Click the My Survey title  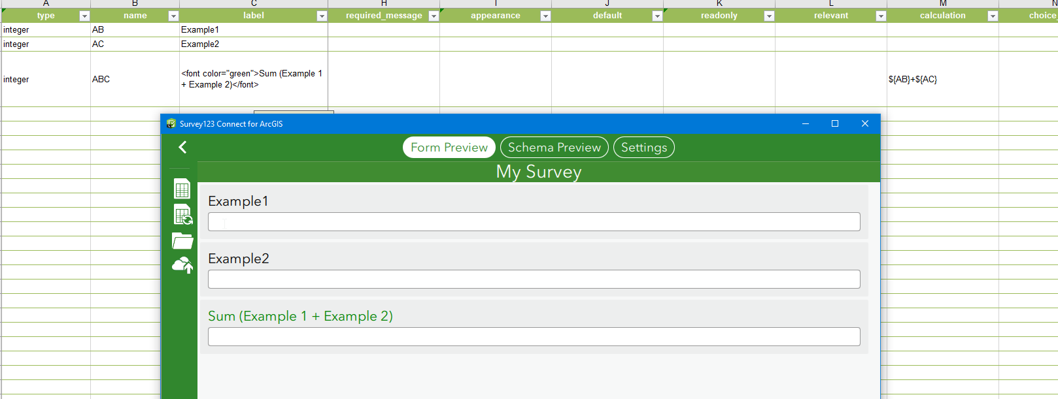coord(539,172)
